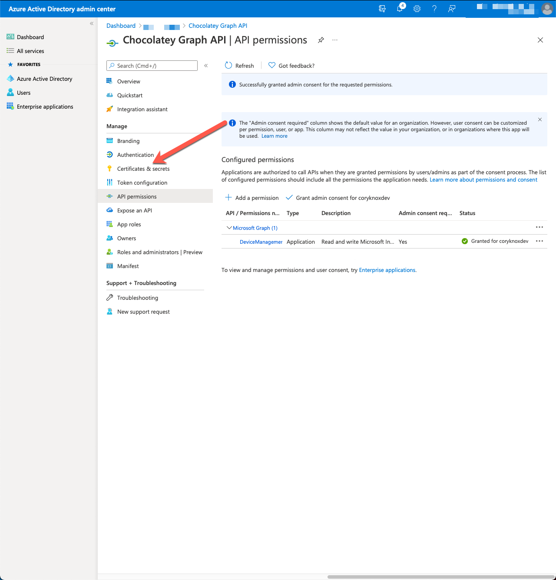Click the user account avatar
Image resolution: width=556 pixels, height=580 pixels.
tap(547, 9)
